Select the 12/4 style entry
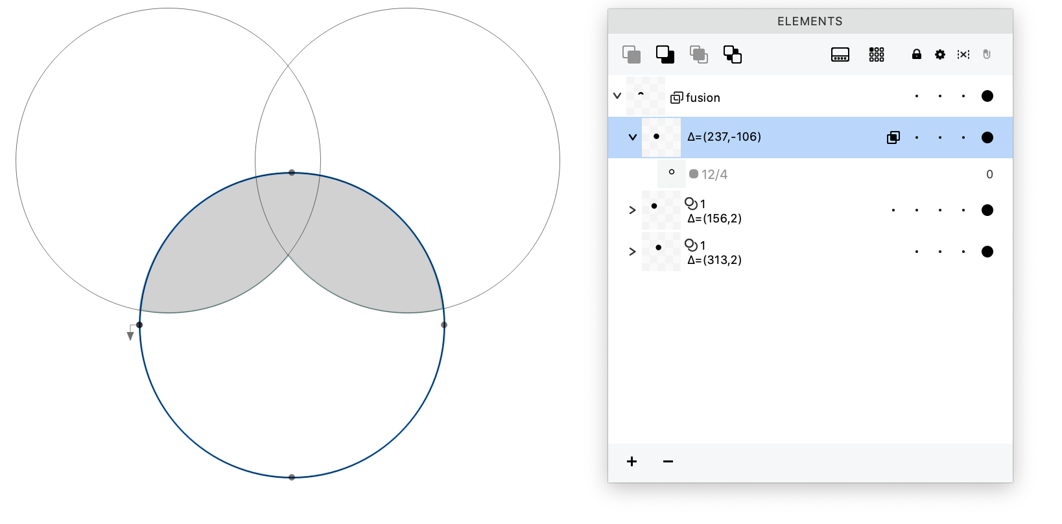The width and height of the screenshot is (1062, 524). coord(714,174)
